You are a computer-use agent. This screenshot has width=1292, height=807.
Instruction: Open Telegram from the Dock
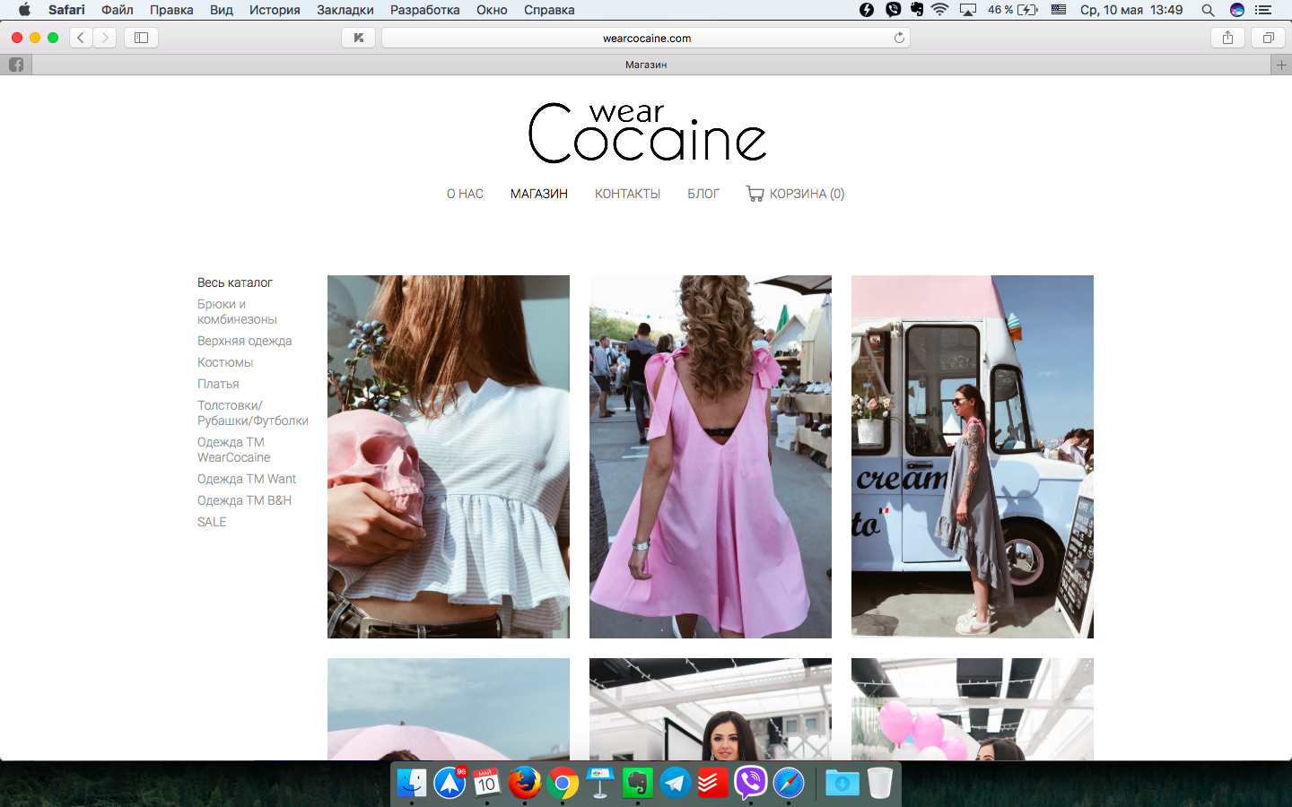click(x=676, y=783)
